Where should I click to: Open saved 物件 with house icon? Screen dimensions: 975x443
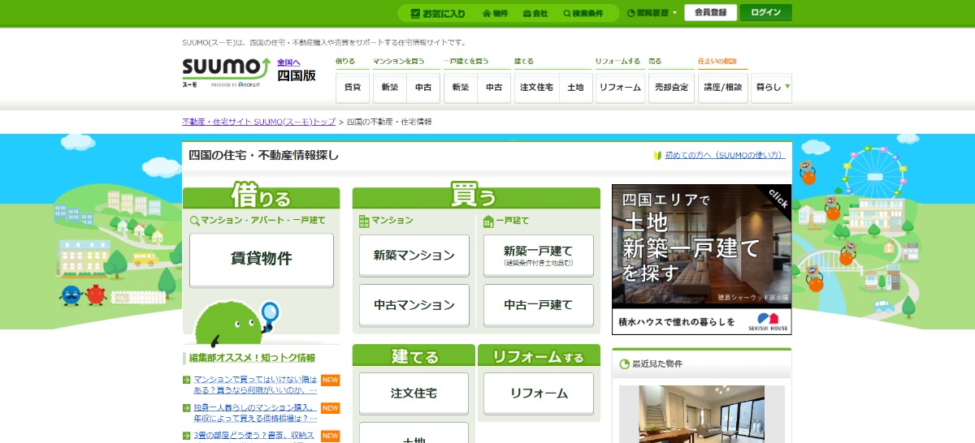(495, 13)
